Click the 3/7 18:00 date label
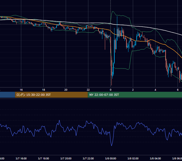182x161 pixels. click(43, 158)
